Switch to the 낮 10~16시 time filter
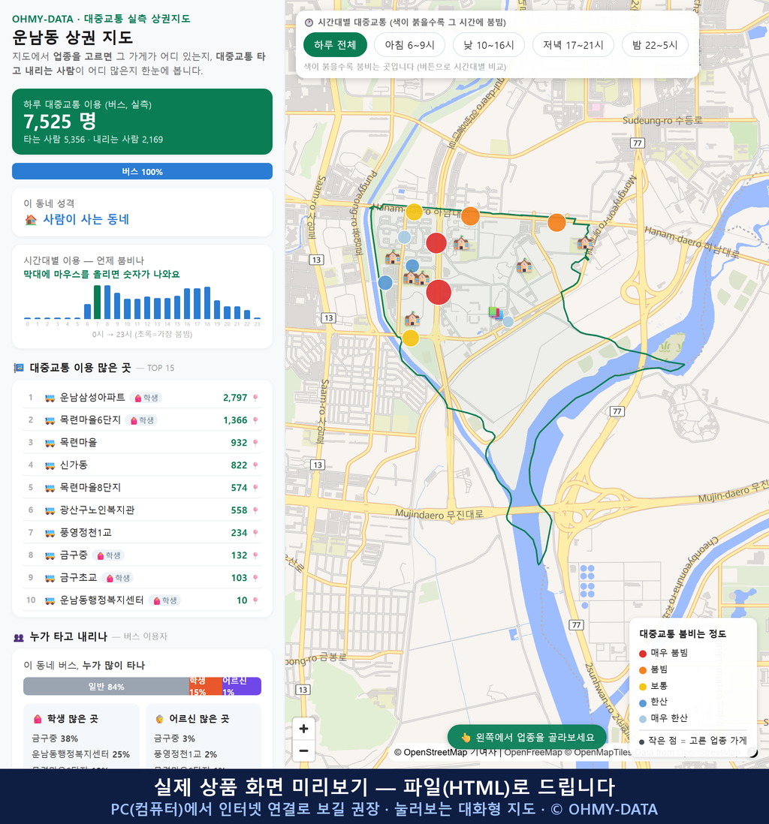The image size is (769, 824). click(x=489, y=45)
